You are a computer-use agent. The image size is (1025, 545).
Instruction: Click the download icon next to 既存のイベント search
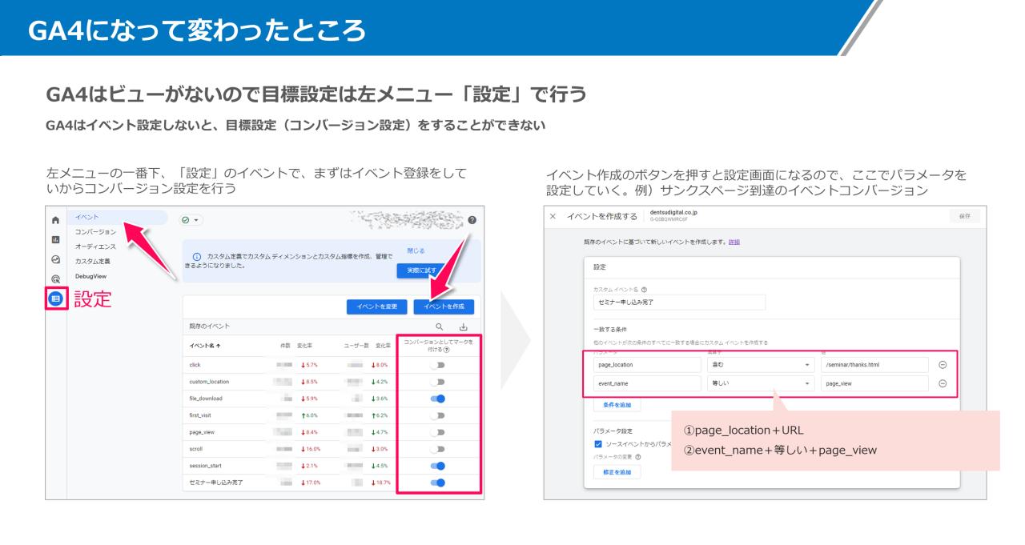click(x=464, y=325)
